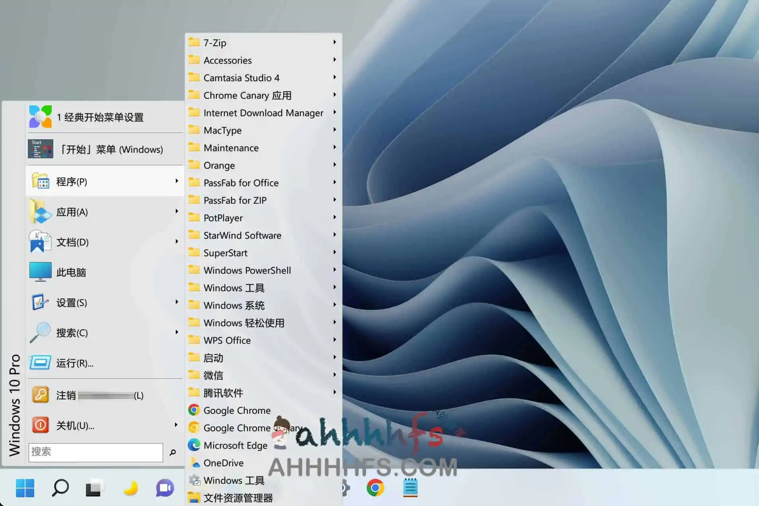Open Microsoft Edge in the program list
Viewport: 759px width, 506px height.
[235, 446]
